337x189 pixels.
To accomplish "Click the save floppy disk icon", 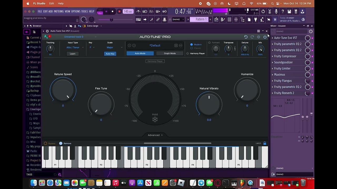I will point(289,12).
